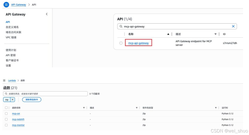Click Zip package type in mcp-redshift row

point(144,119)
